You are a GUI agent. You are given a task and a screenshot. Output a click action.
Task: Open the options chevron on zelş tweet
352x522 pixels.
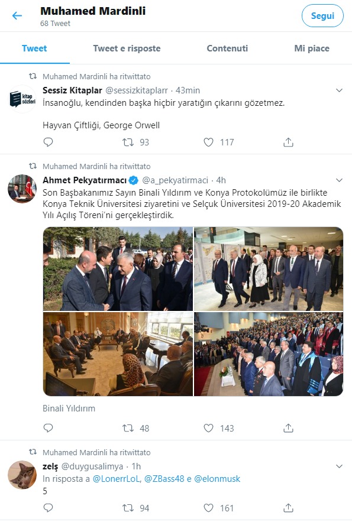tap(339, 466)
